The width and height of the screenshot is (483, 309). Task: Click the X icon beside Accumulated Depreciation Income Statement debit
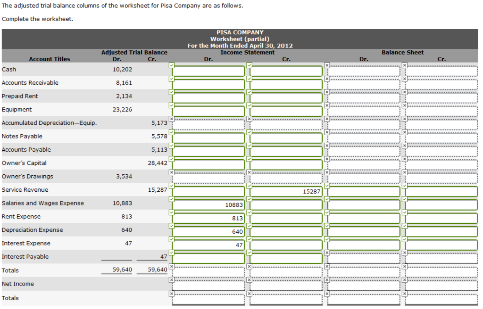[x=171, y=118]
